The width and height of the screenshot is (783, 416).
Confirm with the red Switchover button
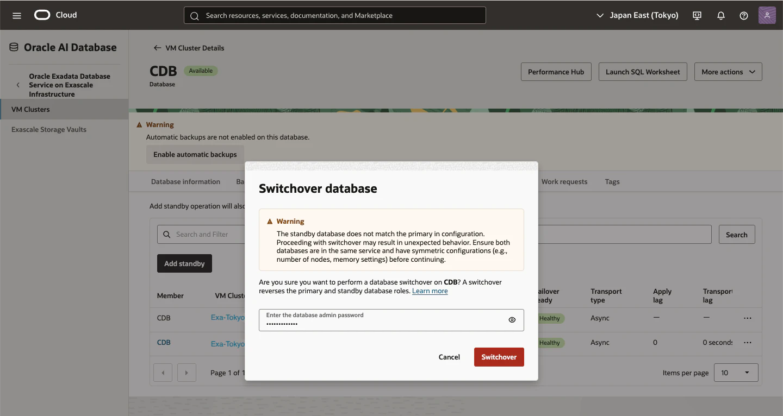point(499,357)
